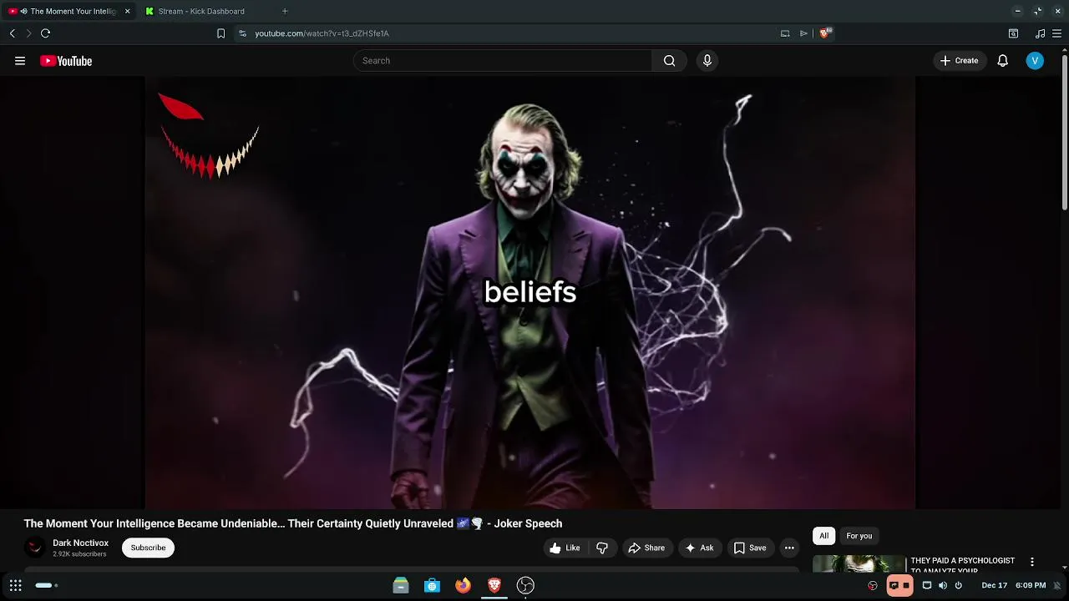Image resolution: width=1069 pixels, height=601 pixels.
Task: Save the video to a playlist
Action: click(749, 548)
